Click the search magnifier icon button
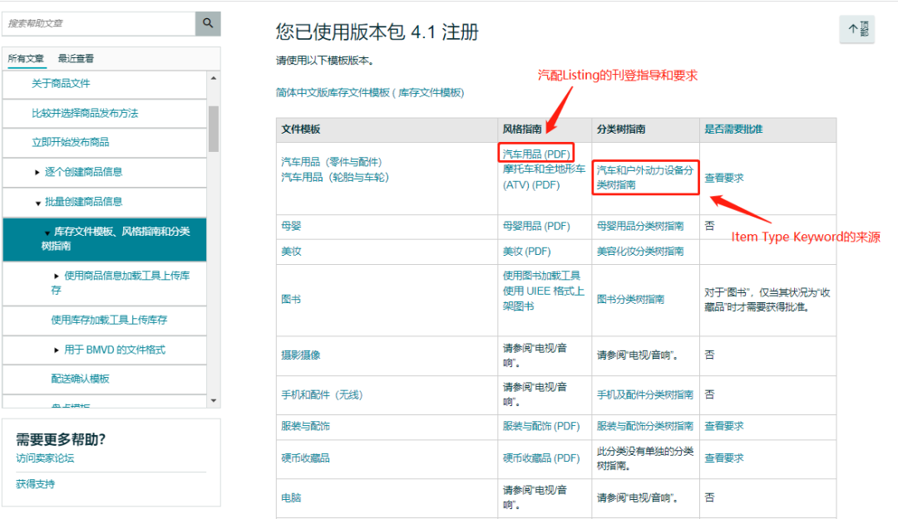 tap(208, 23)
